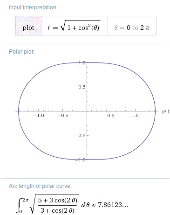The image size is (170, 215).
Task: Click the -1.0 label on horizontal axis
Action: (39, 116)
